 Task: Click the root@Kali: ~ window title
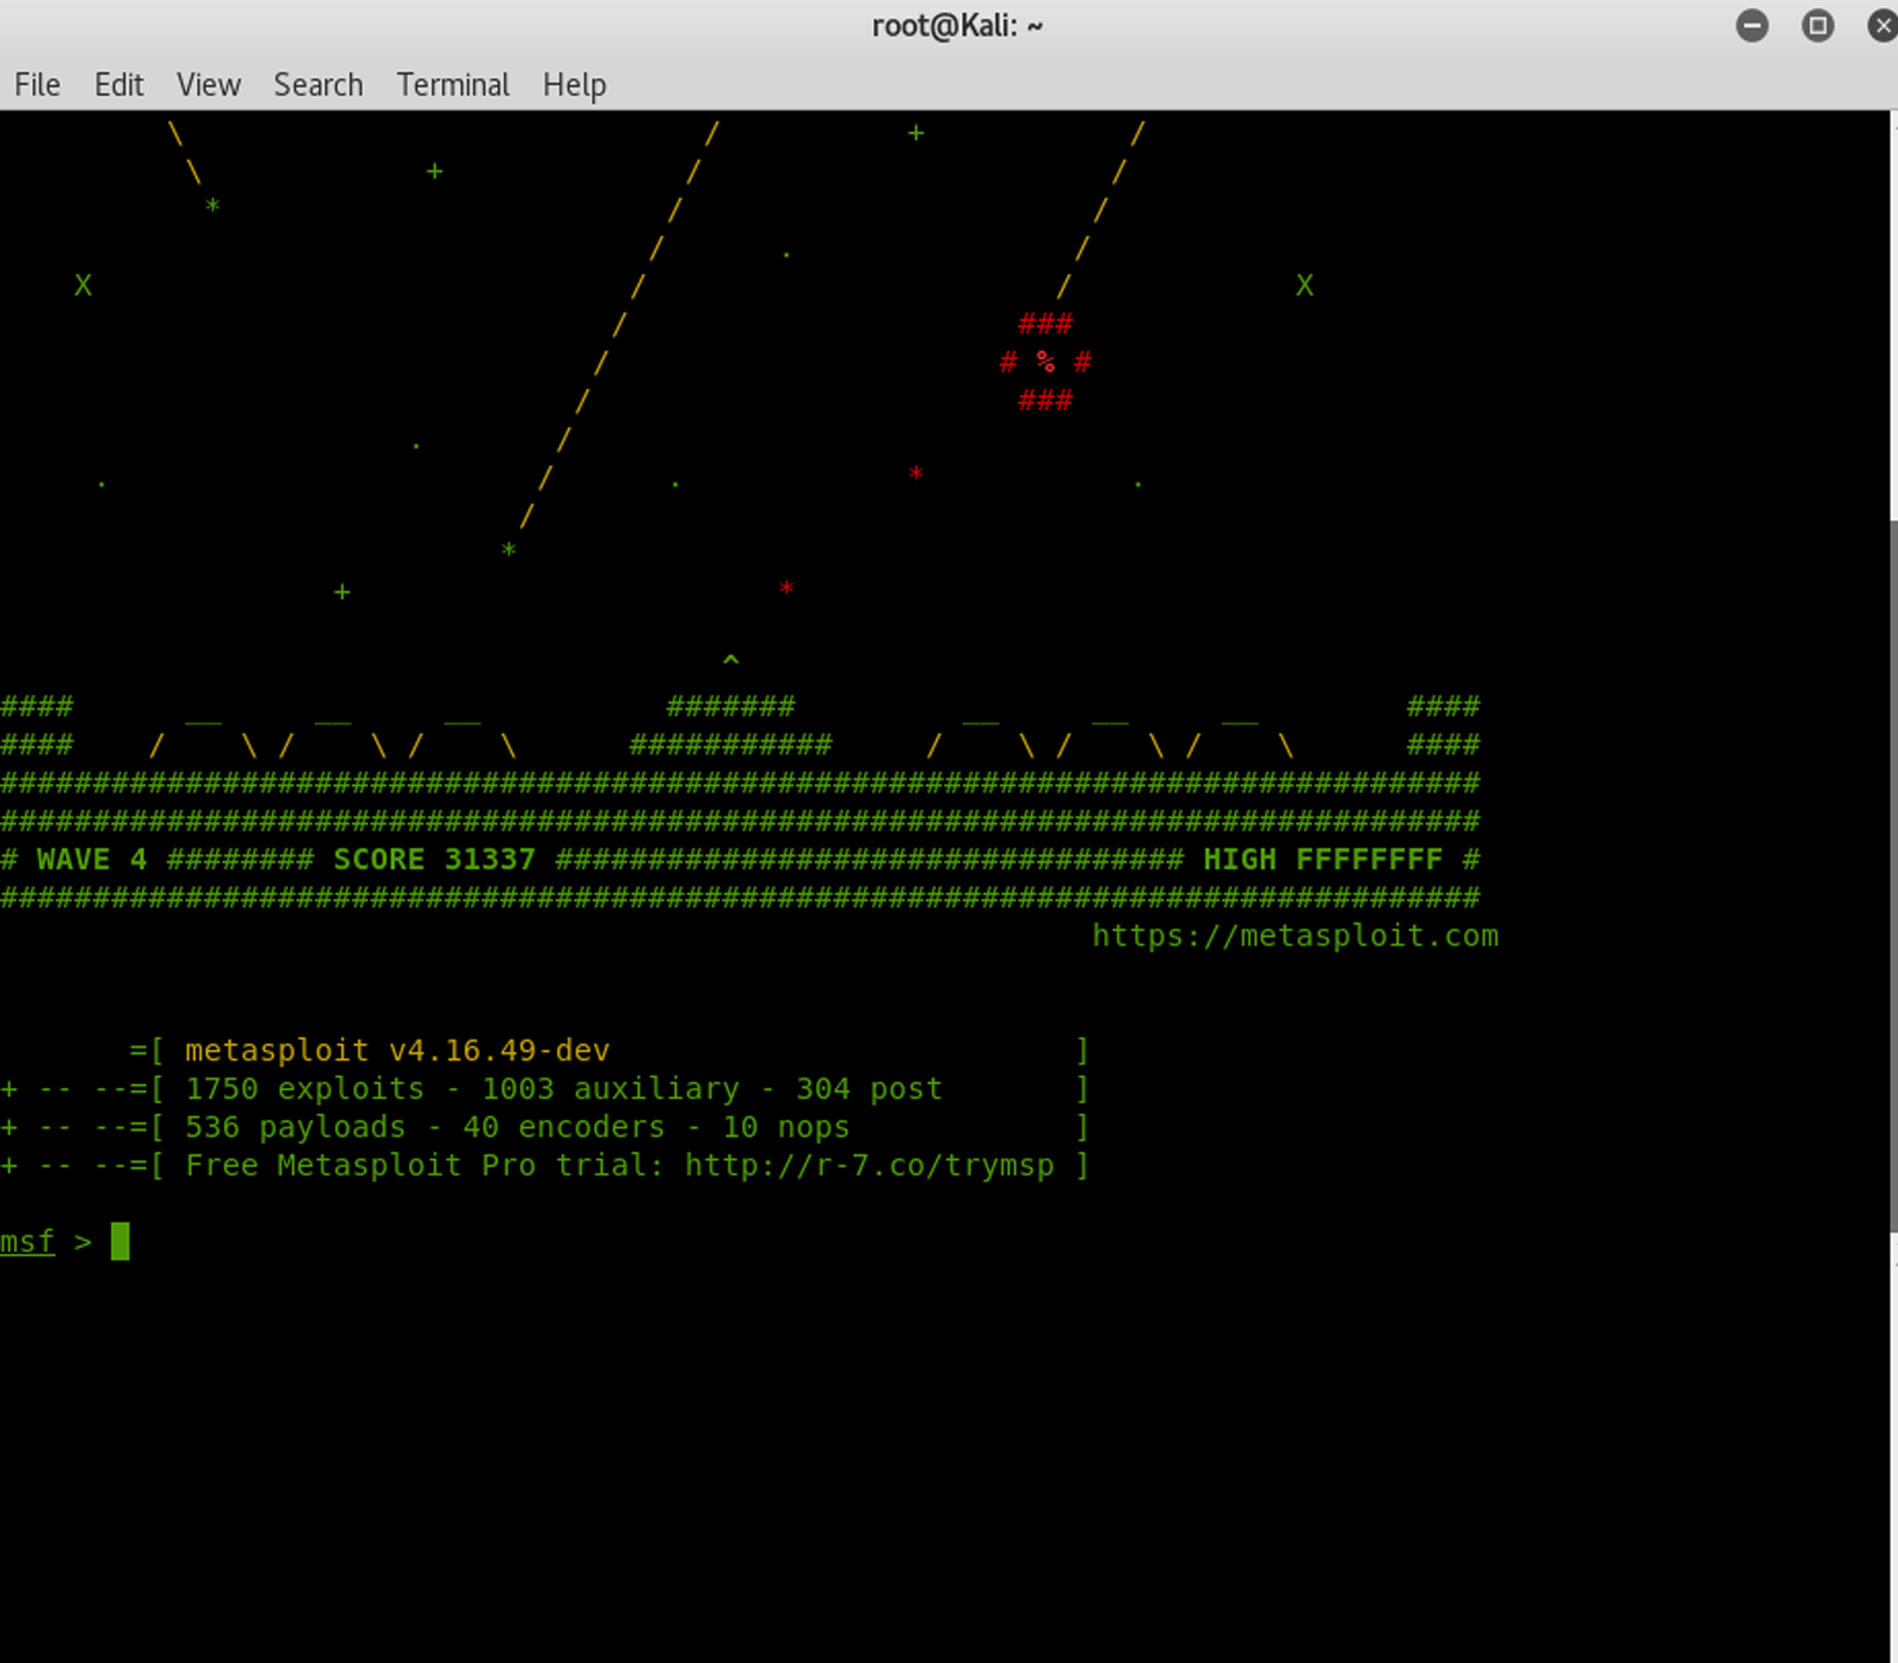click(x=957, y=26)
